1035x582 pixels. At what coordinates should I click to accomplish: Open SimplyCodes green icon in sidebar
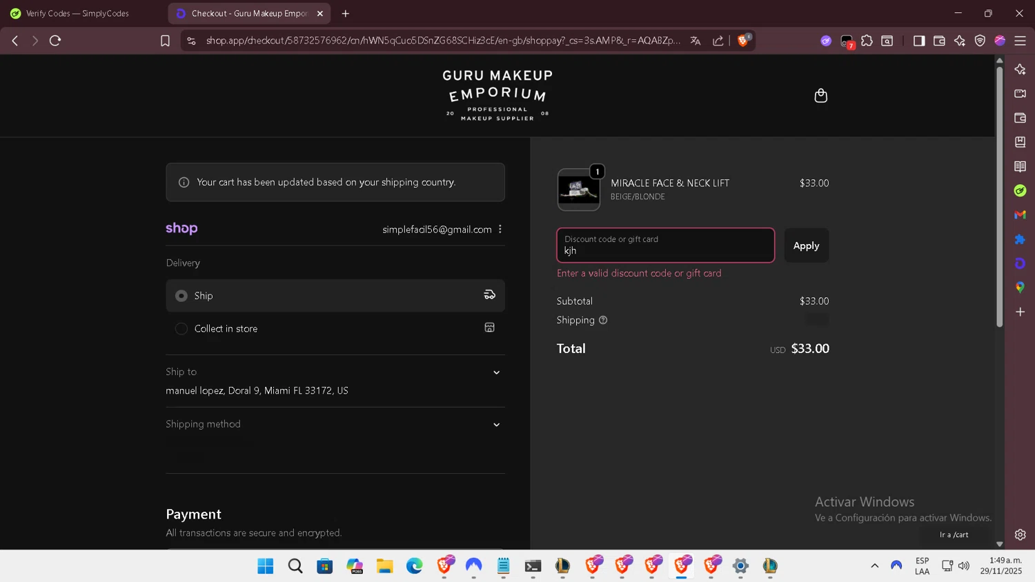(x=1020, y=190)
